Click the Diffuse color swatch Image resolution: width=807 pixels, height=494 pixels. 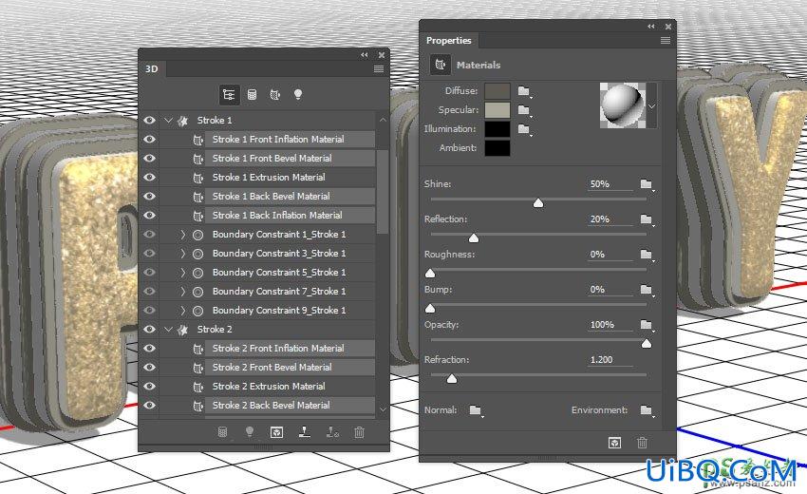497,91
